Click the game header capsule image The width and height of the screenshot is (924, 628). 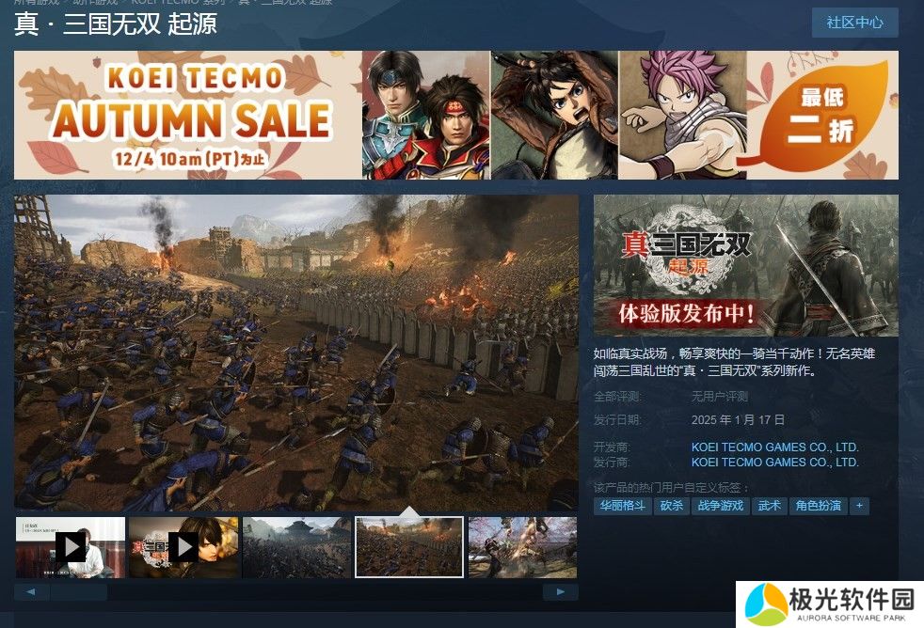(x=746, y=265)
